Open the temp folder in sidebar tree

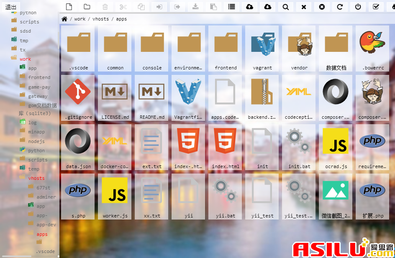(34, 169)
